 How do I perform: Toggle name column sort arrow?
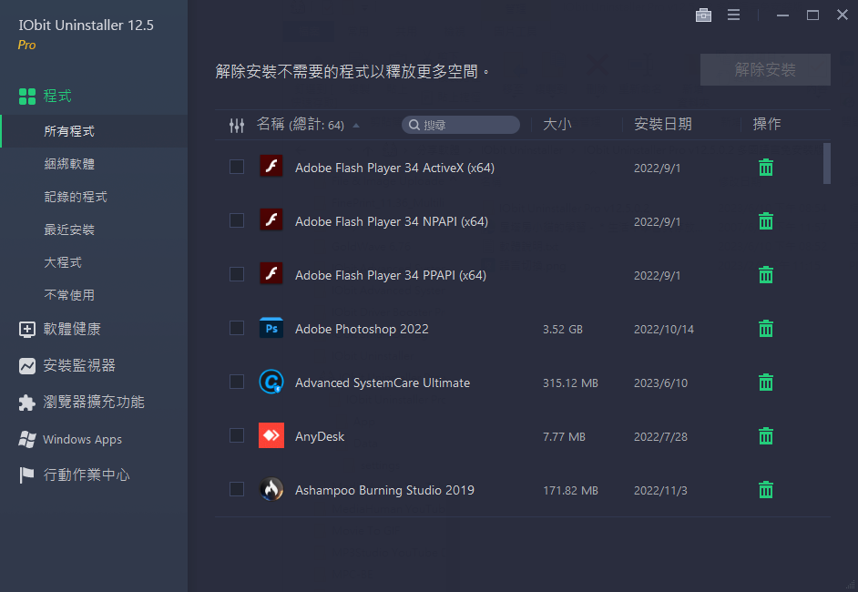(x=356, y=126)
